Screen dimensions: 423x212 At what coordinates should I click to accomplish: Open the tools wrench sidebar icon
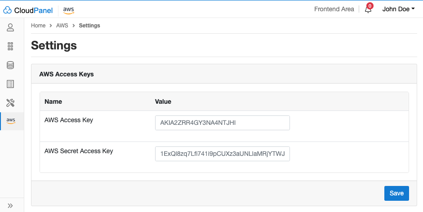(10, 103)
